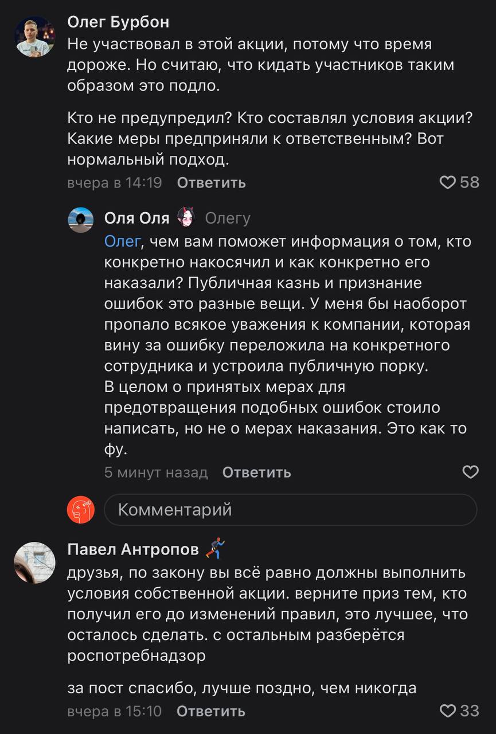496x734 pixels.
Task: Click the emoji badge next to Оля Оля
Action: tap(186, 218)
